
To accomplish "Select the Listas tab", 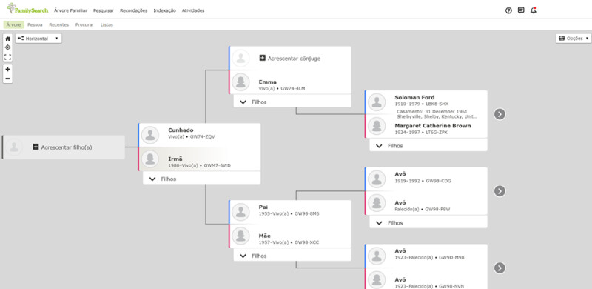I will (x=107, y=24).
